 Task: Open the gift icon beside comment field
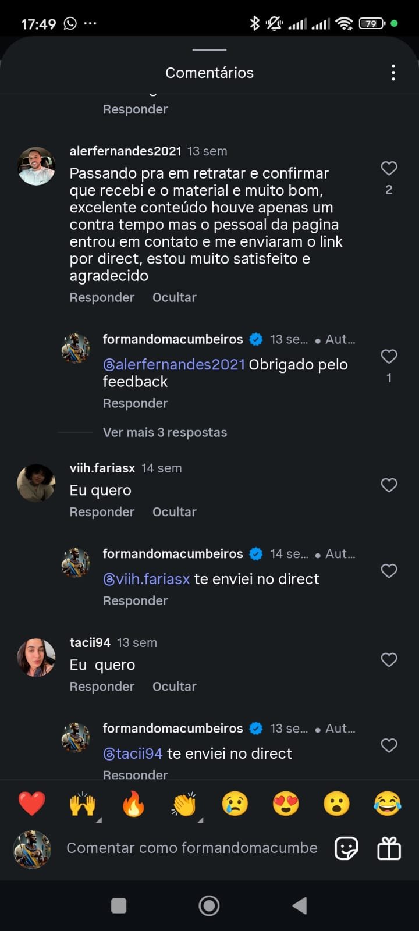tap(389, 849)
